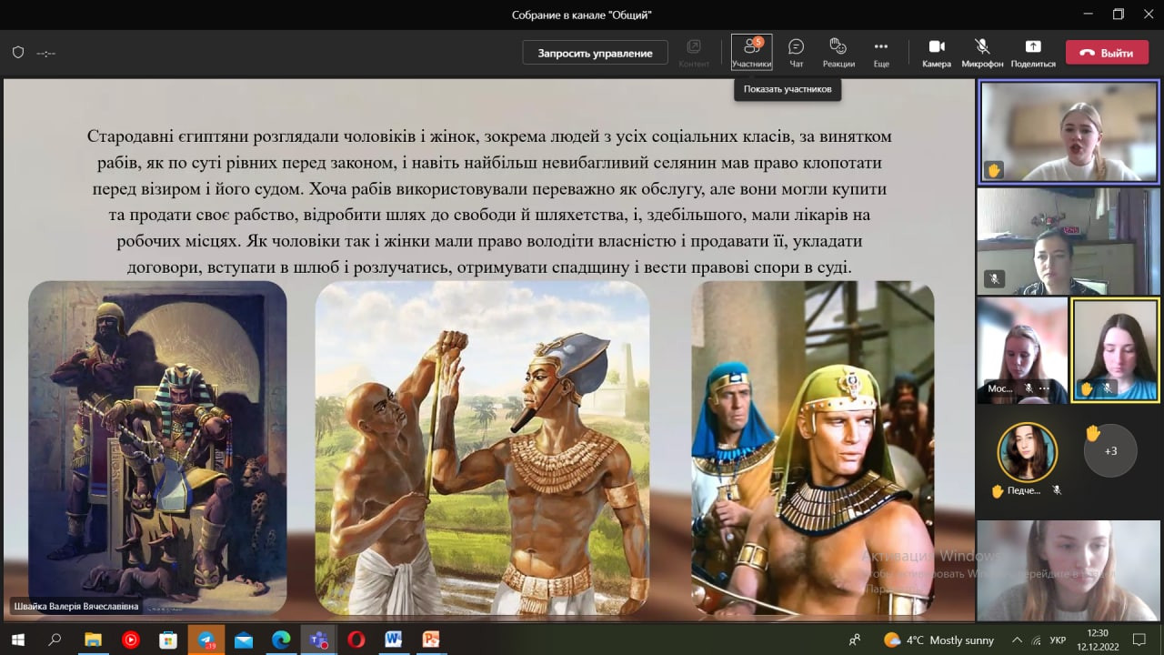This screenshot has height=655, width=1164.
Task: Open the Windows Start menu
Action: click(x=17, y=640)
